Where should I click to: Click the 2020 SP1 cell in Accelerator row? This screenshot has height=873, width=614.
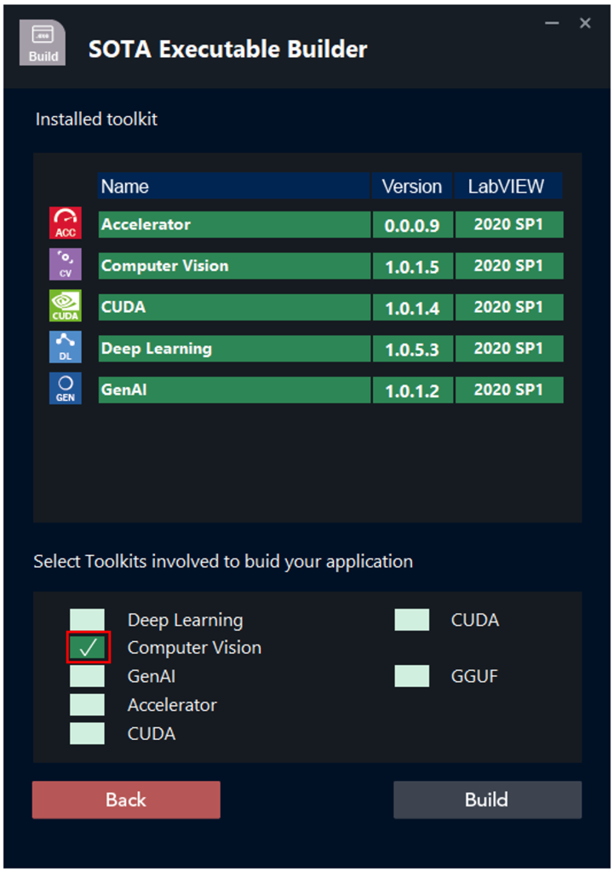point(509,224)
